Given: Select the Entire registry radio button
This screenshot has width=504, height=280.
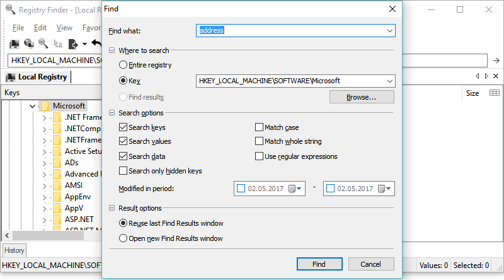Looking at the screenshot, I should click(123, 65).
